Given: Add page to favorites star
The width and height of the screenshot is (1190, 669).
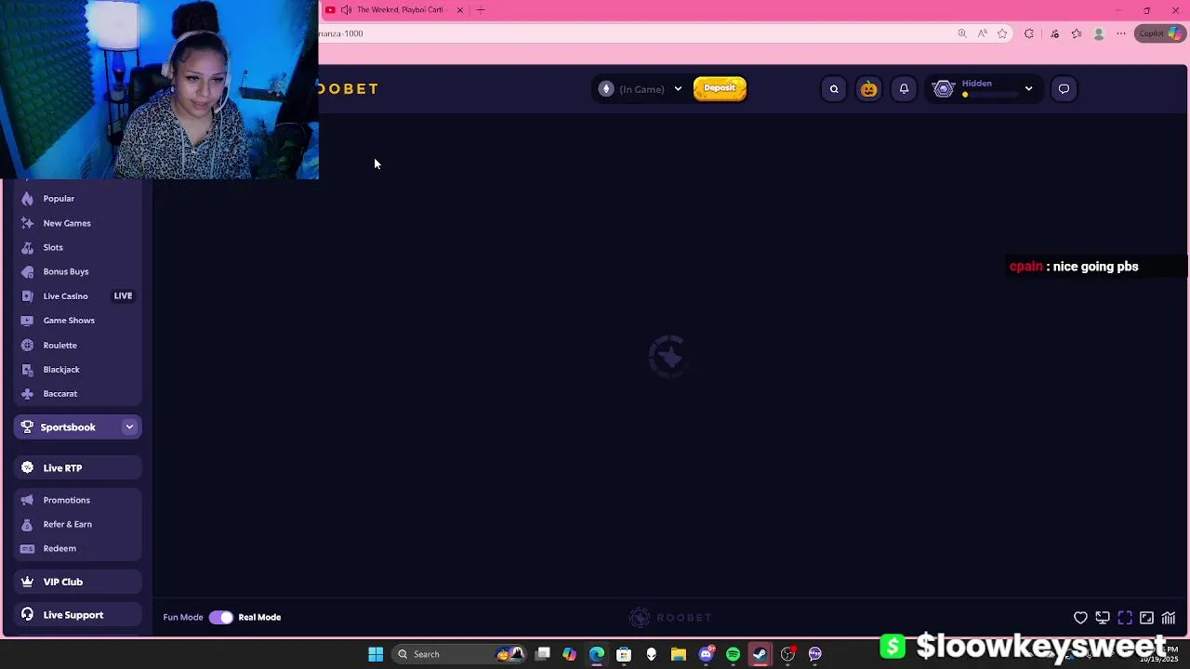Looking at the screenshot, I should click(x=1002, y=33).
